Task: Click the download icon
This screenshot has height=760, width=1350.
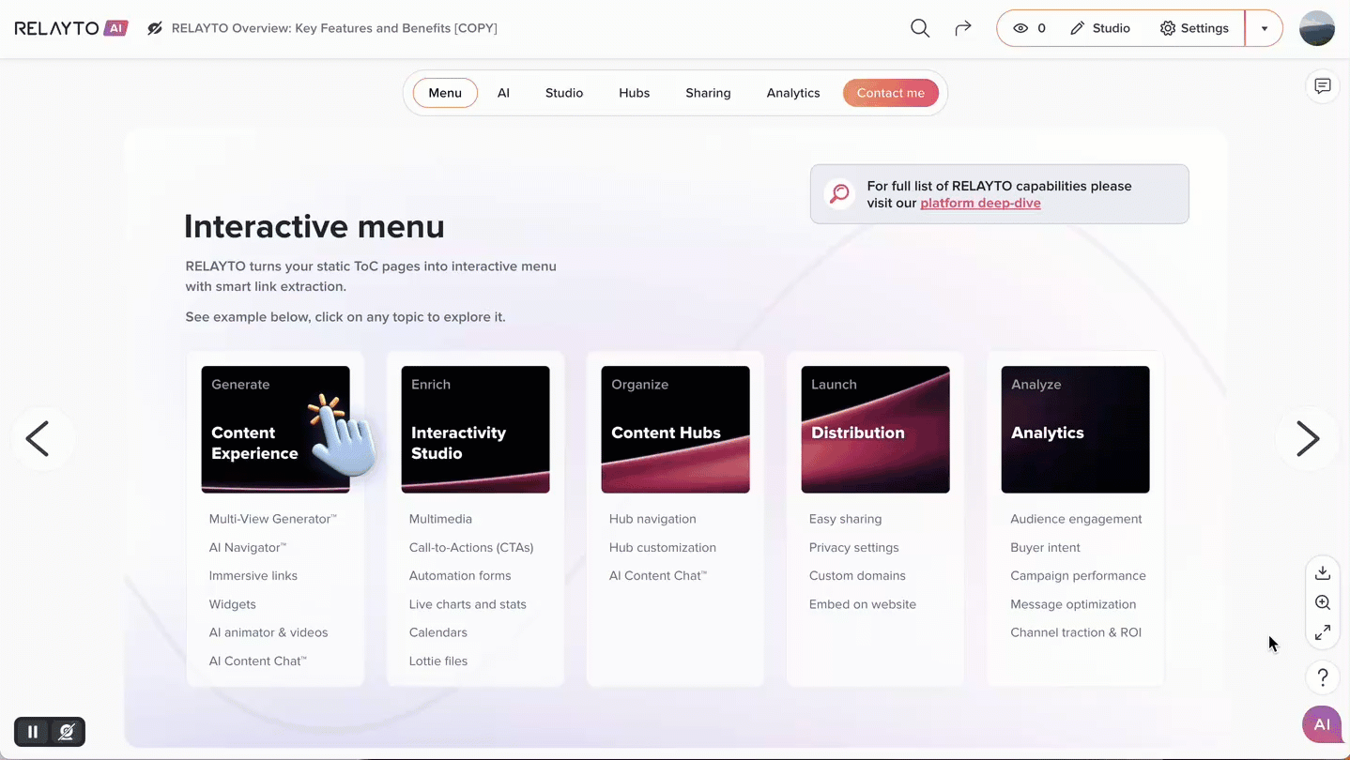Action: (x=1322, y=572)
